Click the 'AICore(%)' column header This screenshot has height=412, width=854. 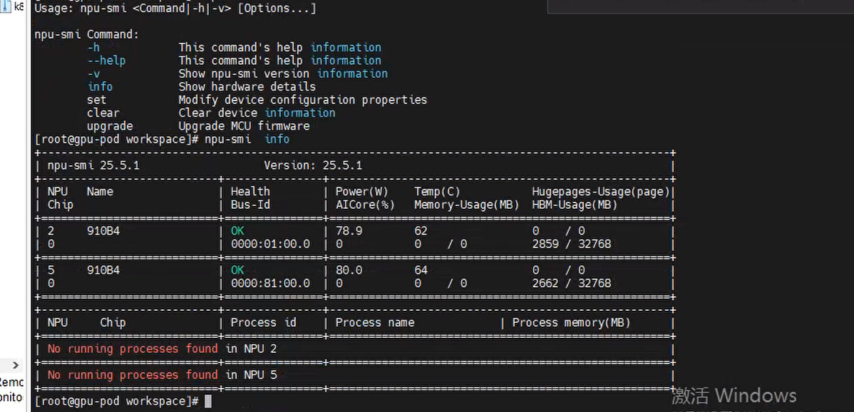[x=365, y=205]
